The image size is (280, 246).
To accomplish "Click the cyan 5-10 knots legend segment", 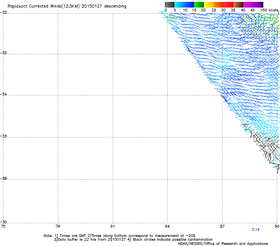I will click(179, 5).
